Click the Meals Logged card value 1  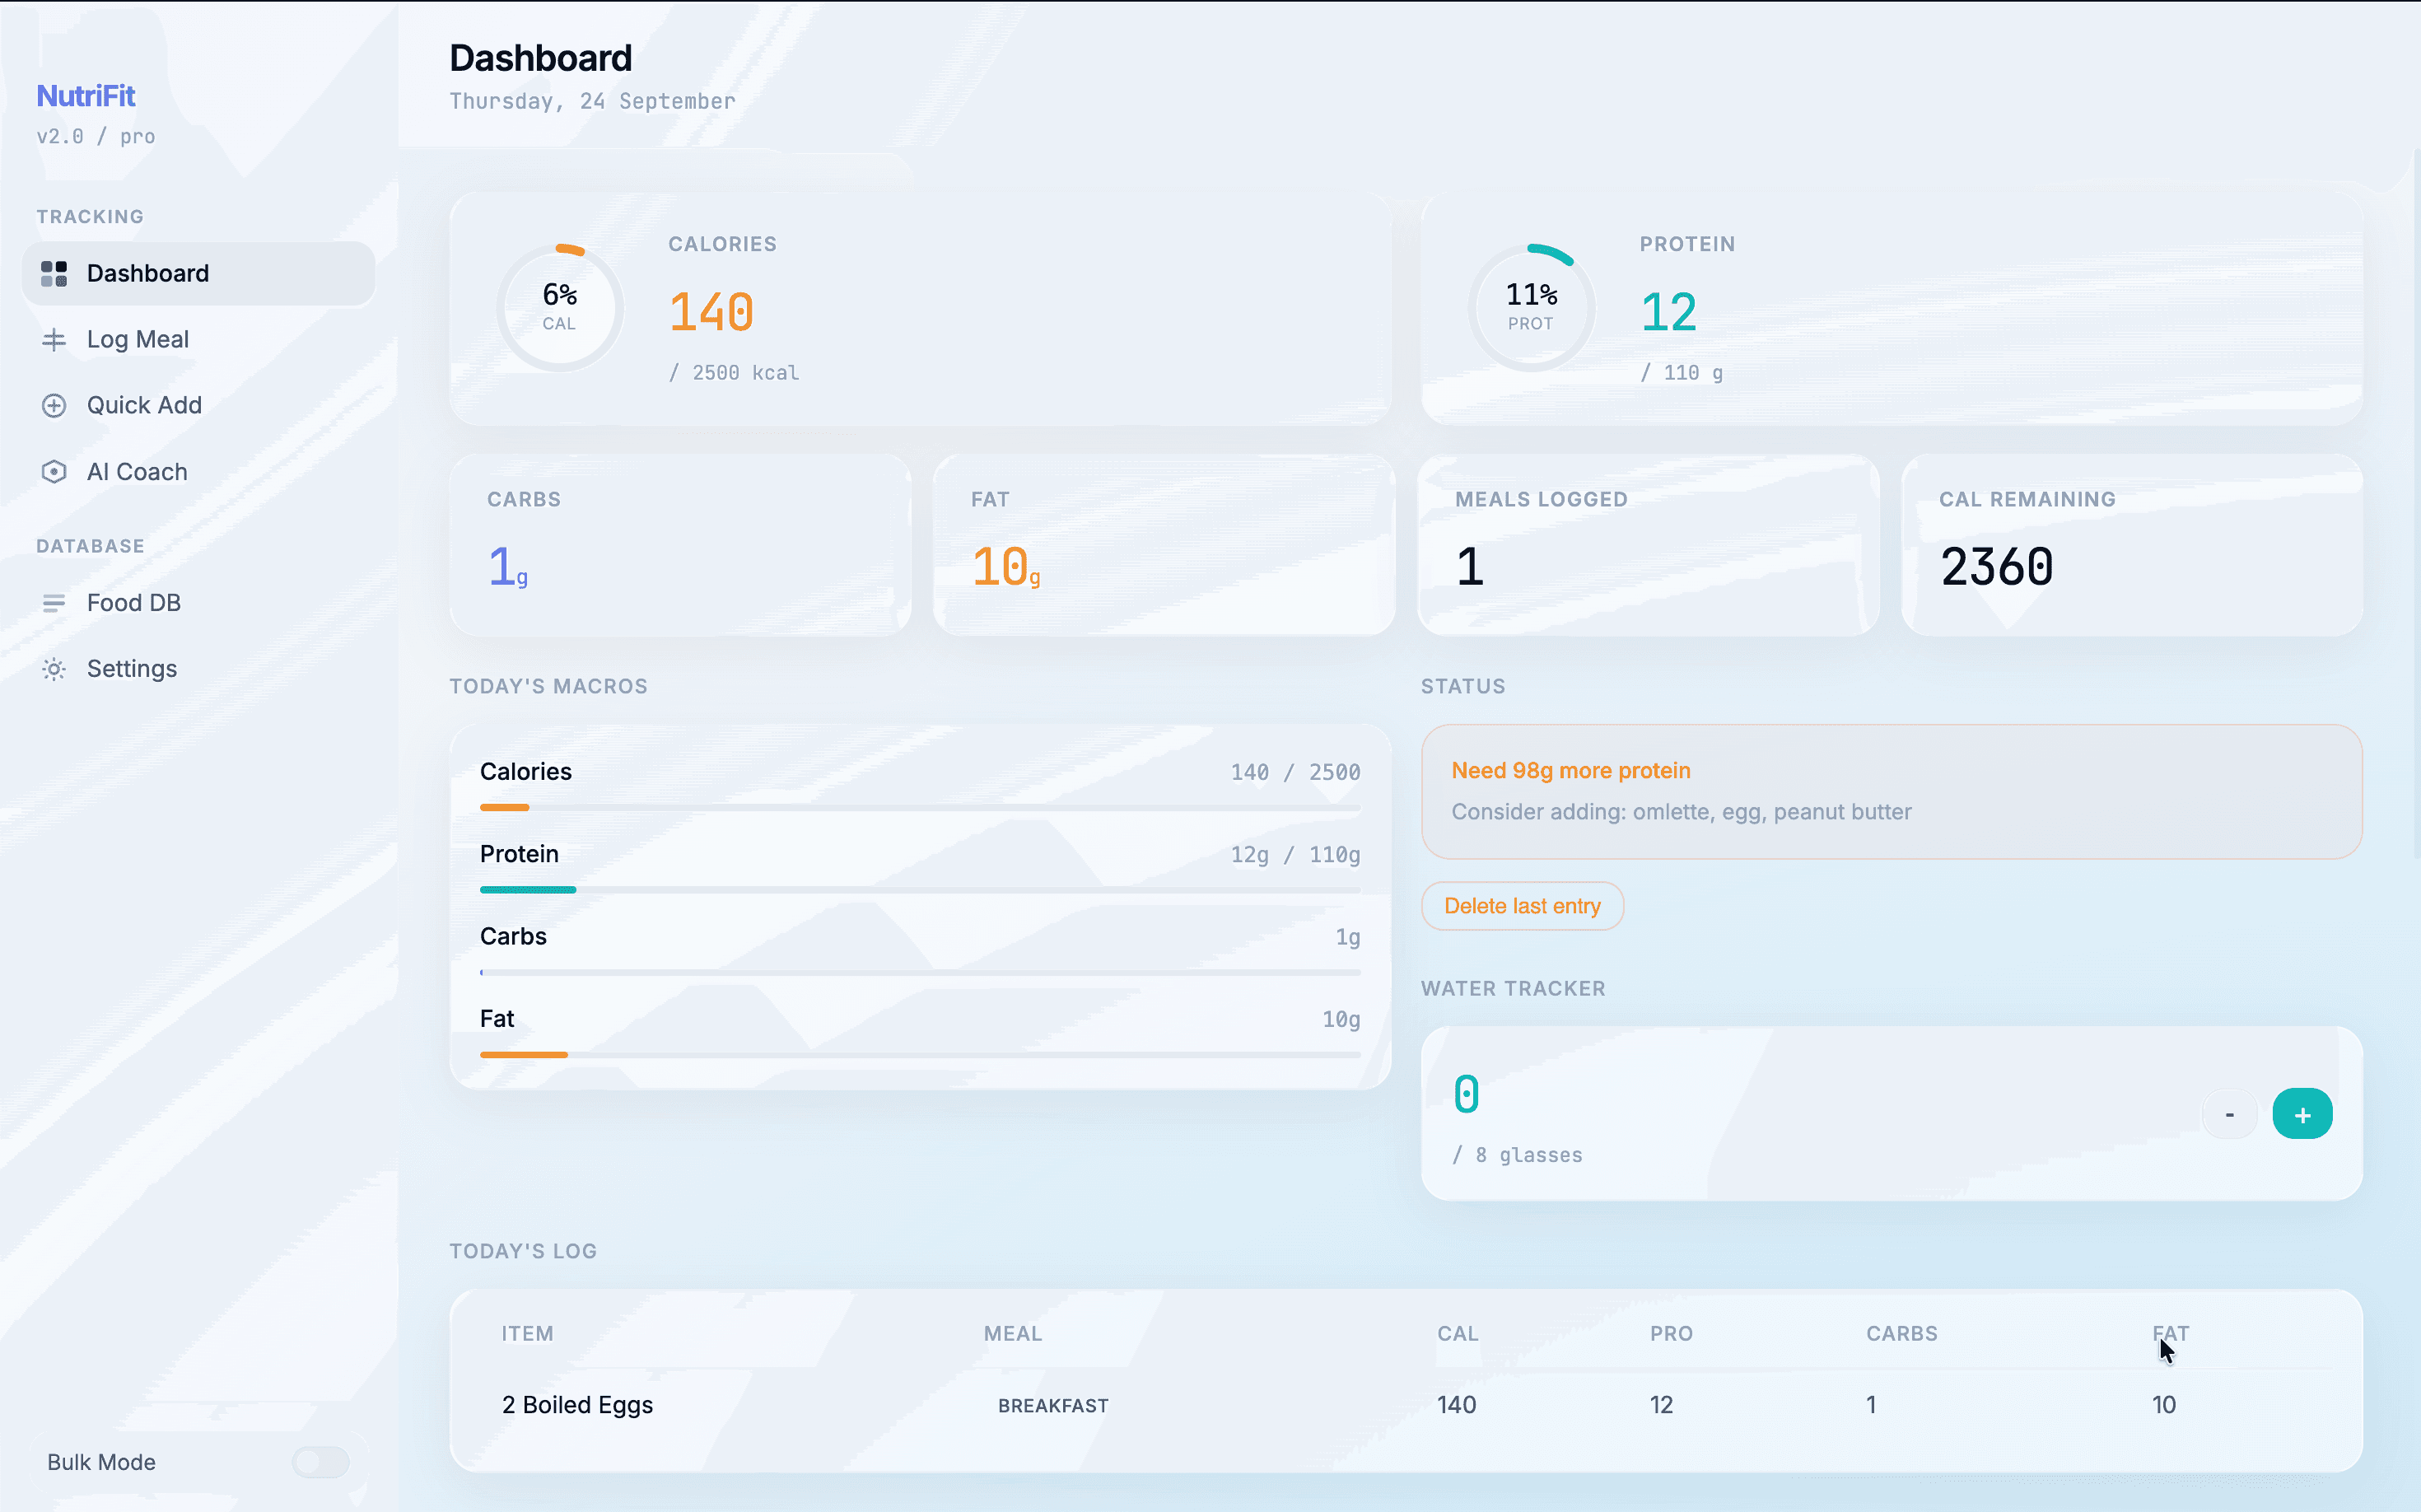pyautogui.click(x=1470, y=567)
